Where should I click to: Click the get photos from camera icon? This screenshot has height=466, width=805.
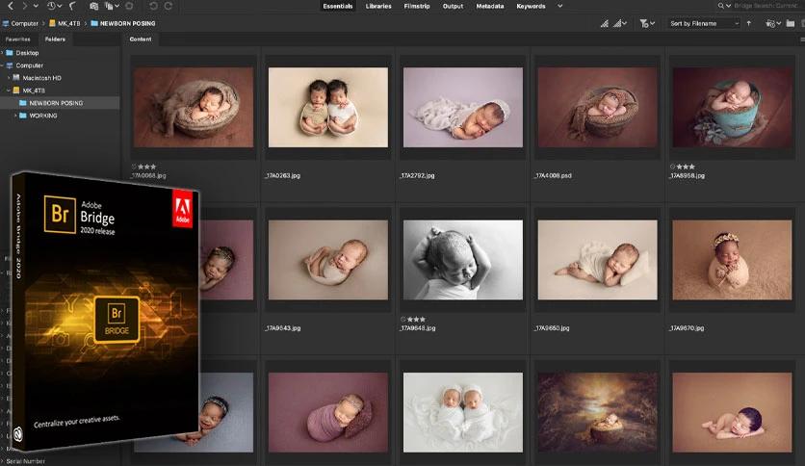click(93, 6)
